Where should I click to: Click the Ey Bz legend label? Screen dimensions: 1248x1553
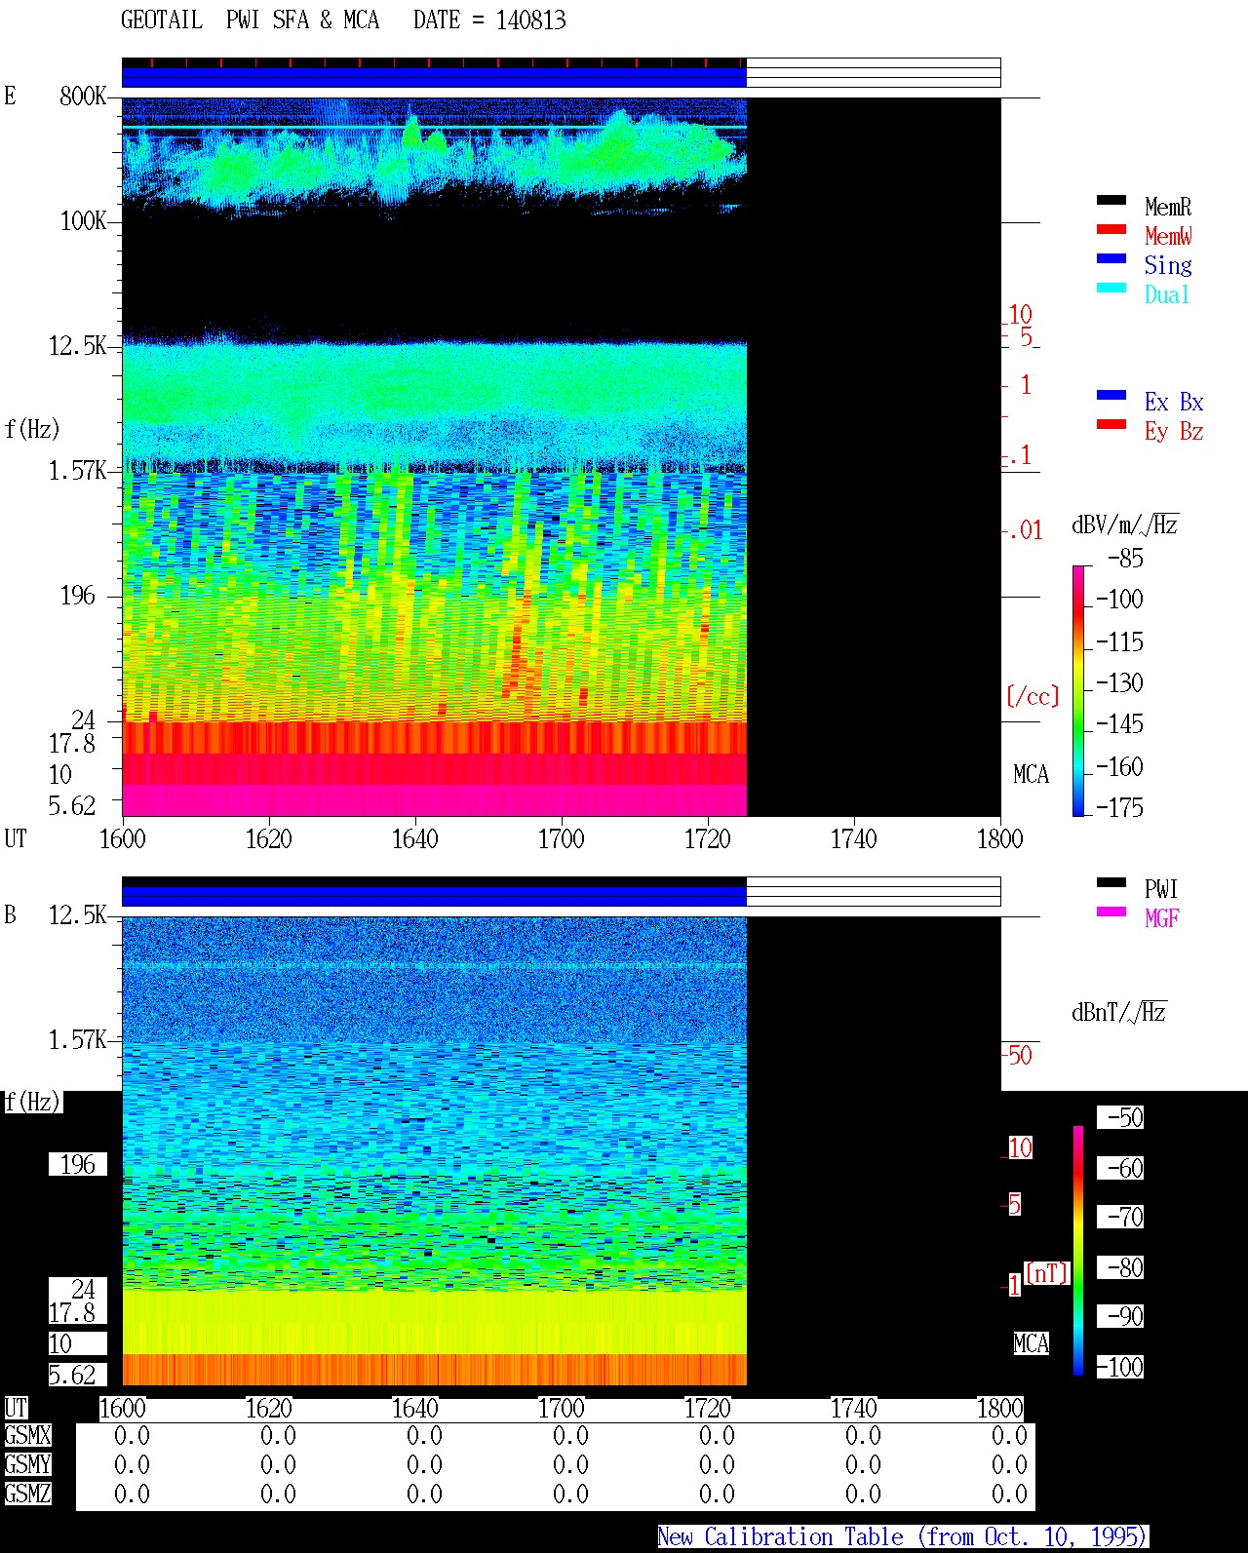pyautogui.click(x=1174, y=431)
